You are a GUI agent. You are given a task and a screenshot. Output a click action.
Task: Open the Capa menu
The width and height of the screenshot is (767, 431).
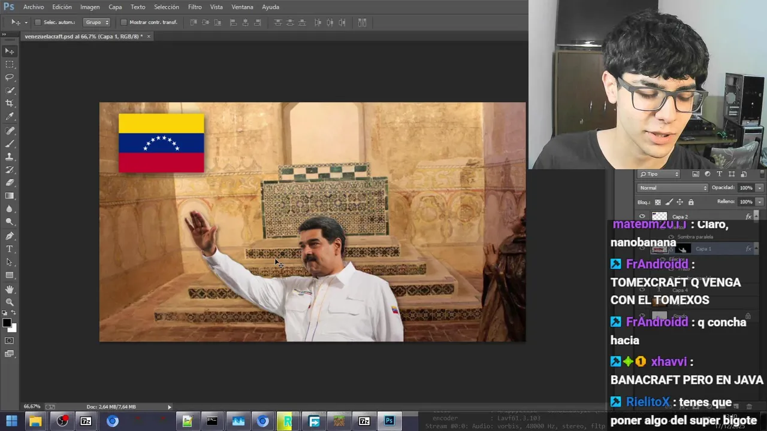(115, 7)
